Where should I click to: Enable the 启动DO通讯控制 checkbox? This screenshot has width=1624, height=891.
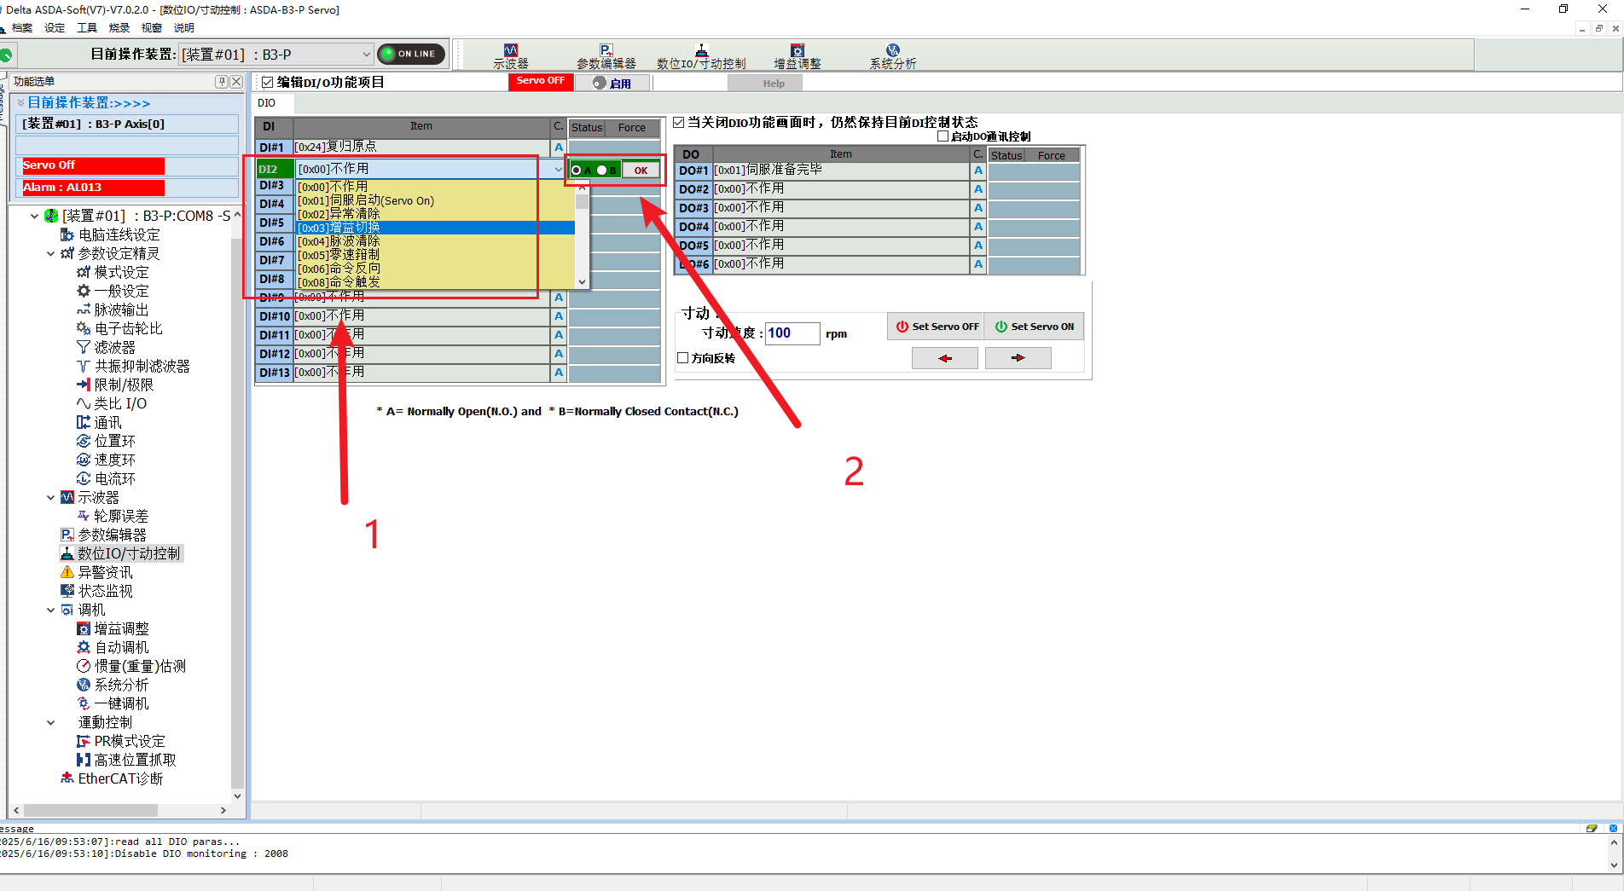(x=942, y=136)
